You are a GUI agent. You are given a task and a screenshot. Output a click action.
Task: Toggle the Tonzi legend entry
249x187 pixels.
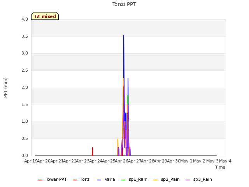(x=82, y=179)
